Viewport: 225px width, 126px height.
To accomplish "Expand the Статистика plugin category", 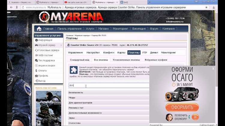I will (109, 123).
